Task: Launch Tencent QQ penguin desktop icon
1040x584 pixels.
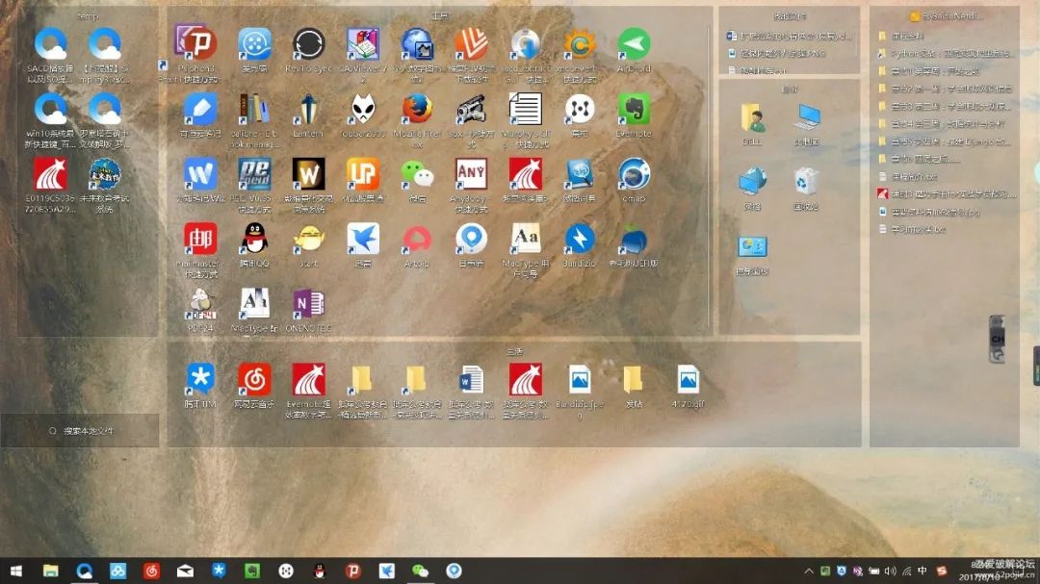Action: tap(254, 239)
